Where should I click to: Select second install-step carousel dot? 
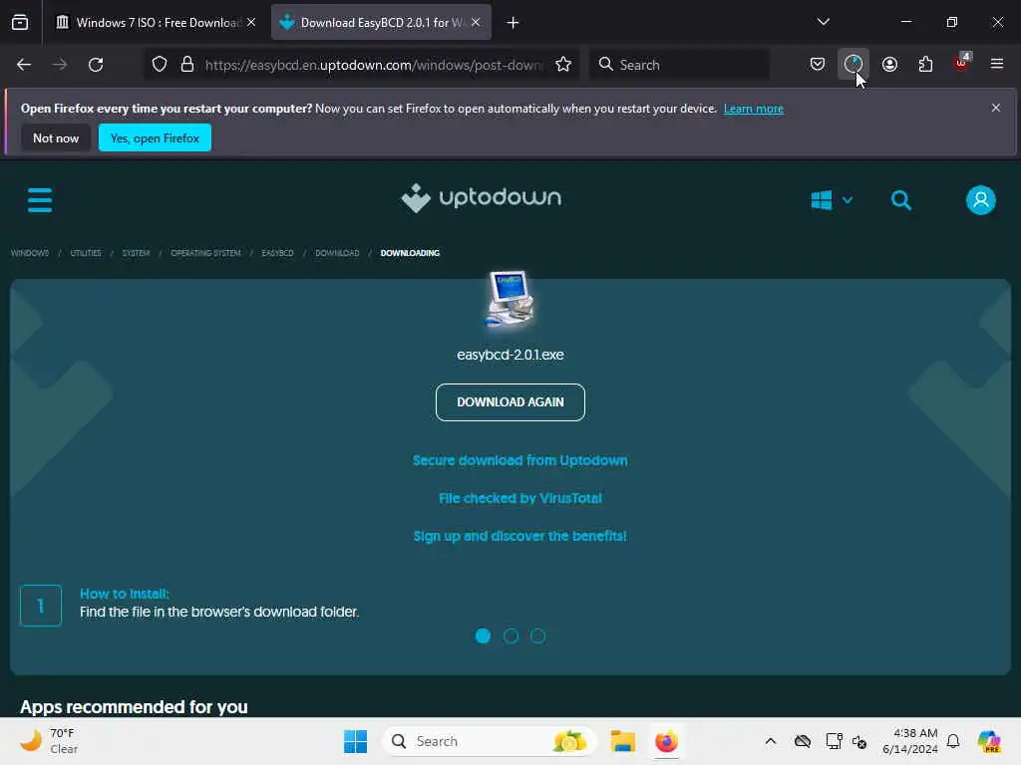coord(510,636)
